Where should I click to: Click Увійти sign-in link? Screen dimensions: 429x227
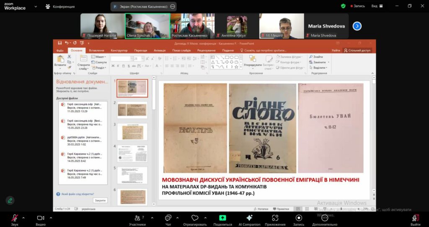click(336, 50)
